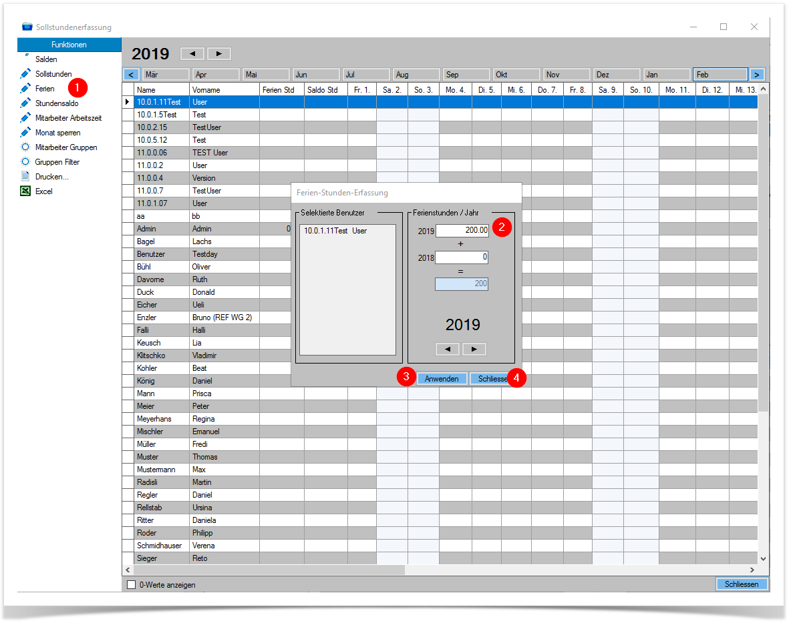This screenshot has width=793, height=625.
Task: Click the horizontal scroll right arrow
Action: (x=752, y=570)
